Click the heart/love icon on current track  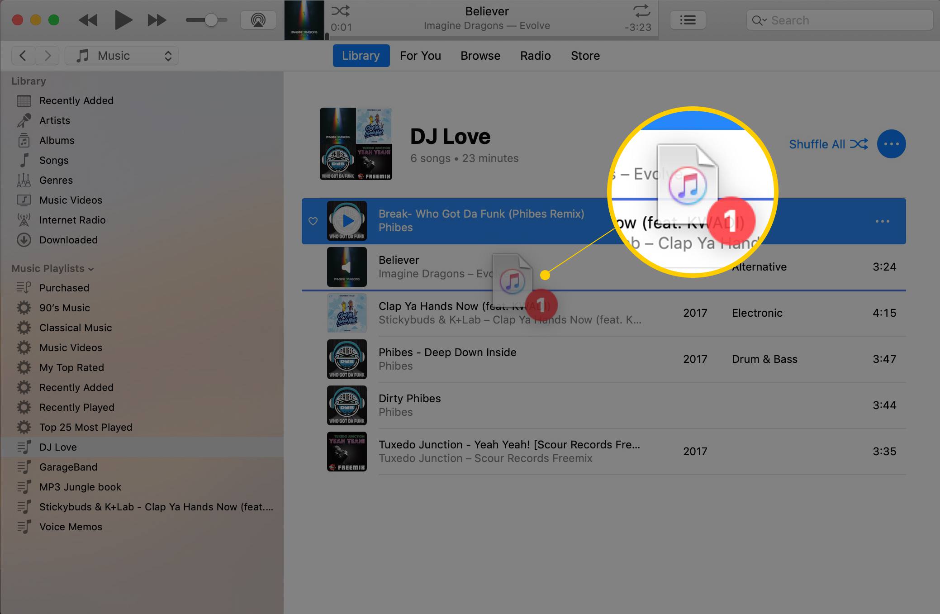coord(313,221)
